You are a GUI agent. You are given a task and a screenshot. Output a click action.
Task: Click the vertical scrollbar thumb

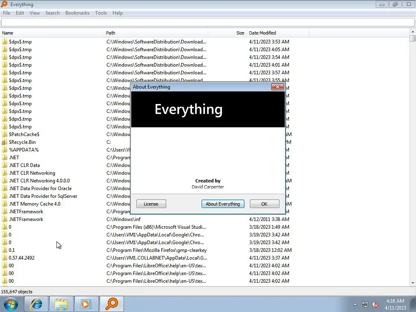pyautogui.click(x=413, y=38)
